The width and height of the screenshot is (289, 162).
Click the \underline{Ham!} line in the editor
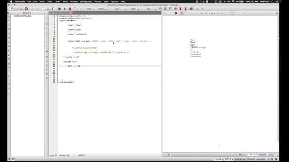tap(77, 34)
